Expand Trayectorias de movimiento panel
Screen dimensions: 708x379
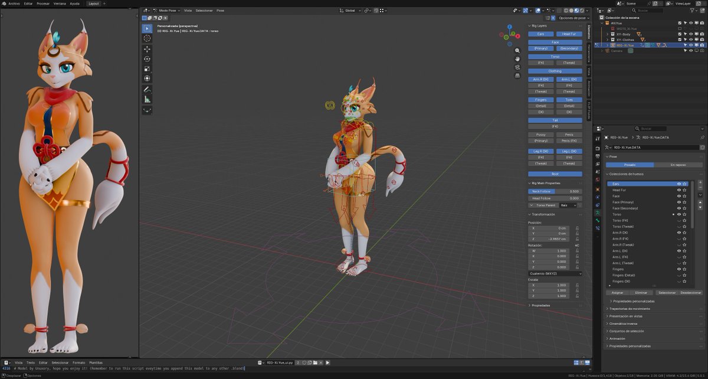(x=630, y=309)
